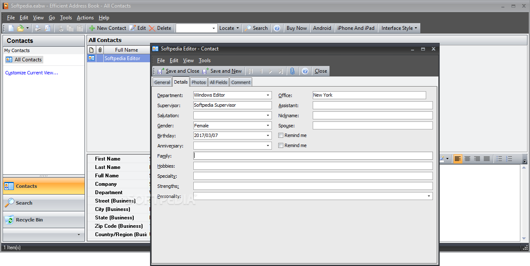Screen dimensions: 530x266
Task: Click the Copy icon in main toolbar
Action: pos(70,28)
